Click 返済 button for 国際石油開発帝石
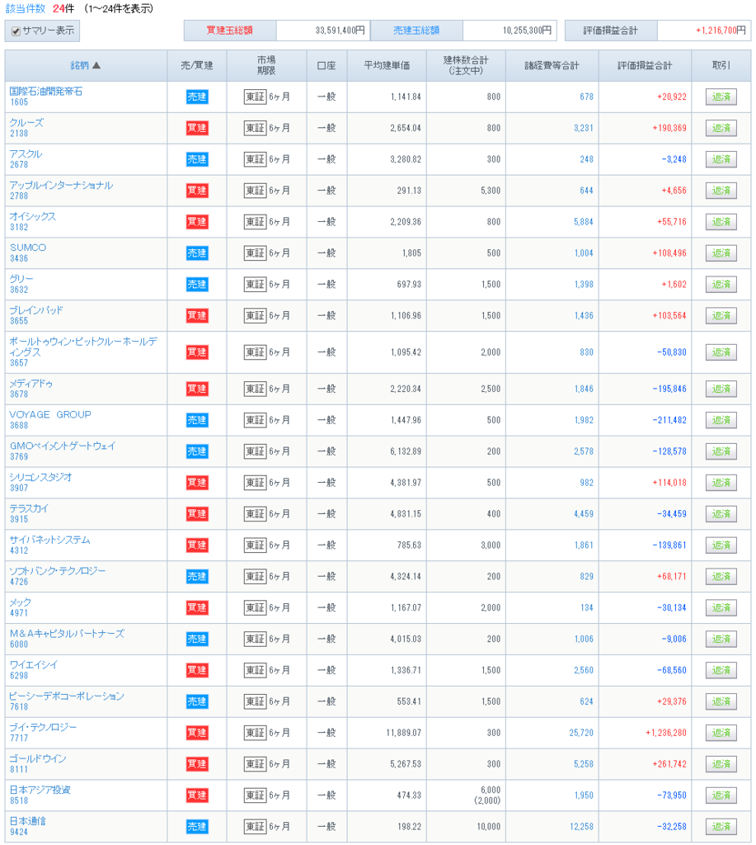The image size is (756, 845). pos(721,97)
